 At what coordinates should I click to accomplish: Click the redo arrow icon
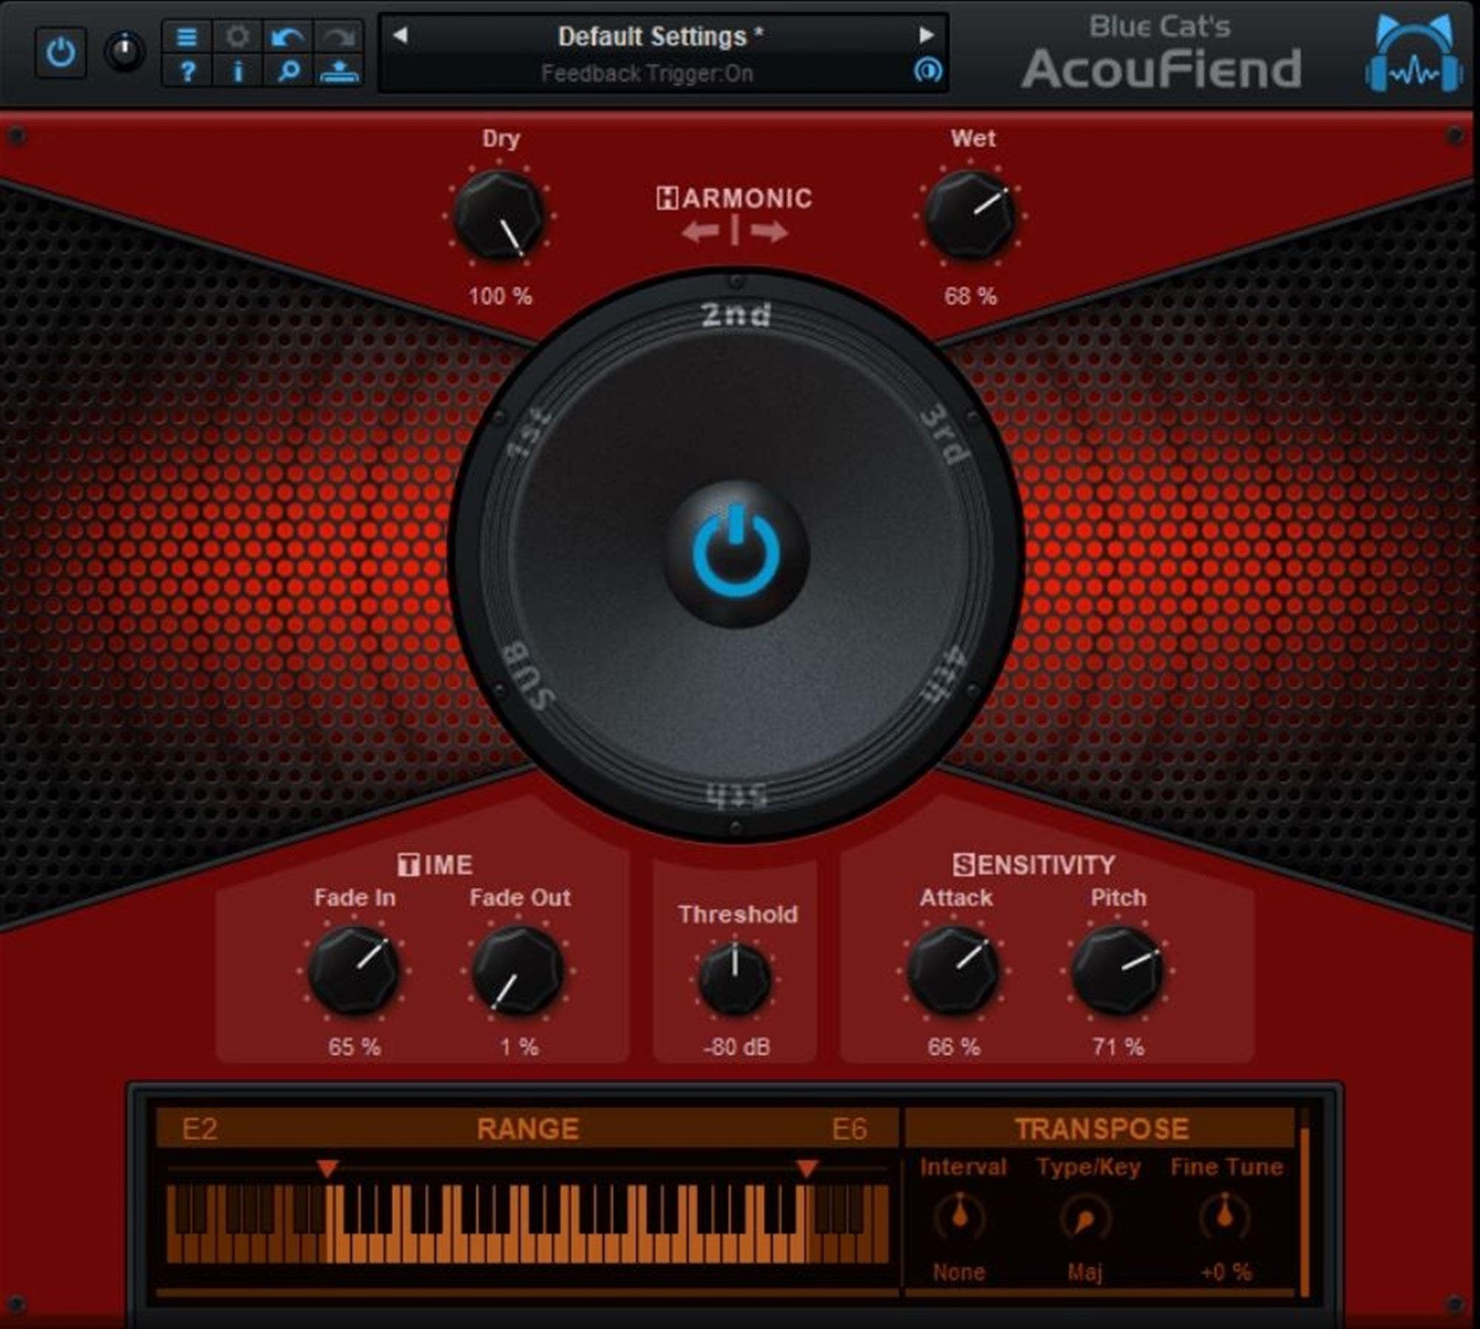click(x=338, y=36)
